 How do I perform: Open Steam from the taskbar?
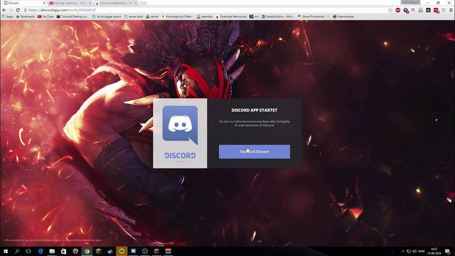[110, 251]
